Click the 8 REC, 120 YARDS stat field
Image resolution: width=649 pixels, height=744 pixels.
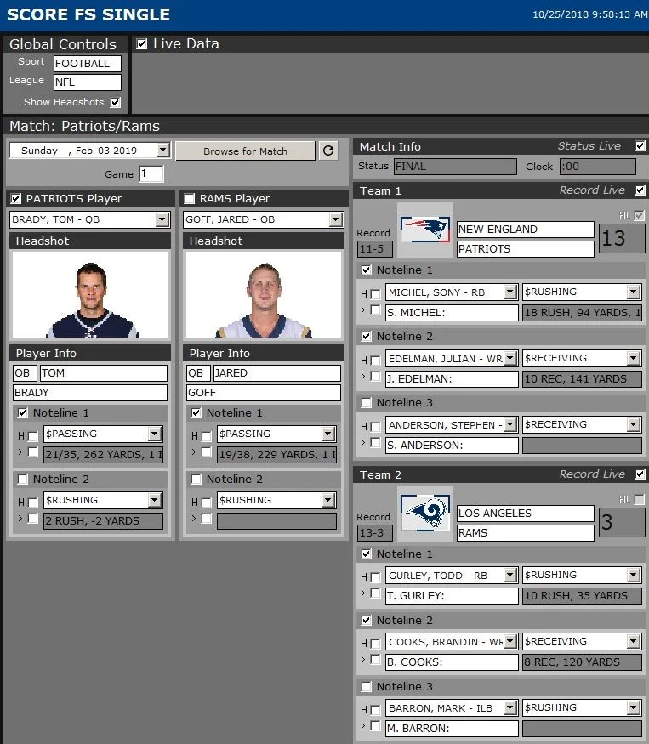582,662
